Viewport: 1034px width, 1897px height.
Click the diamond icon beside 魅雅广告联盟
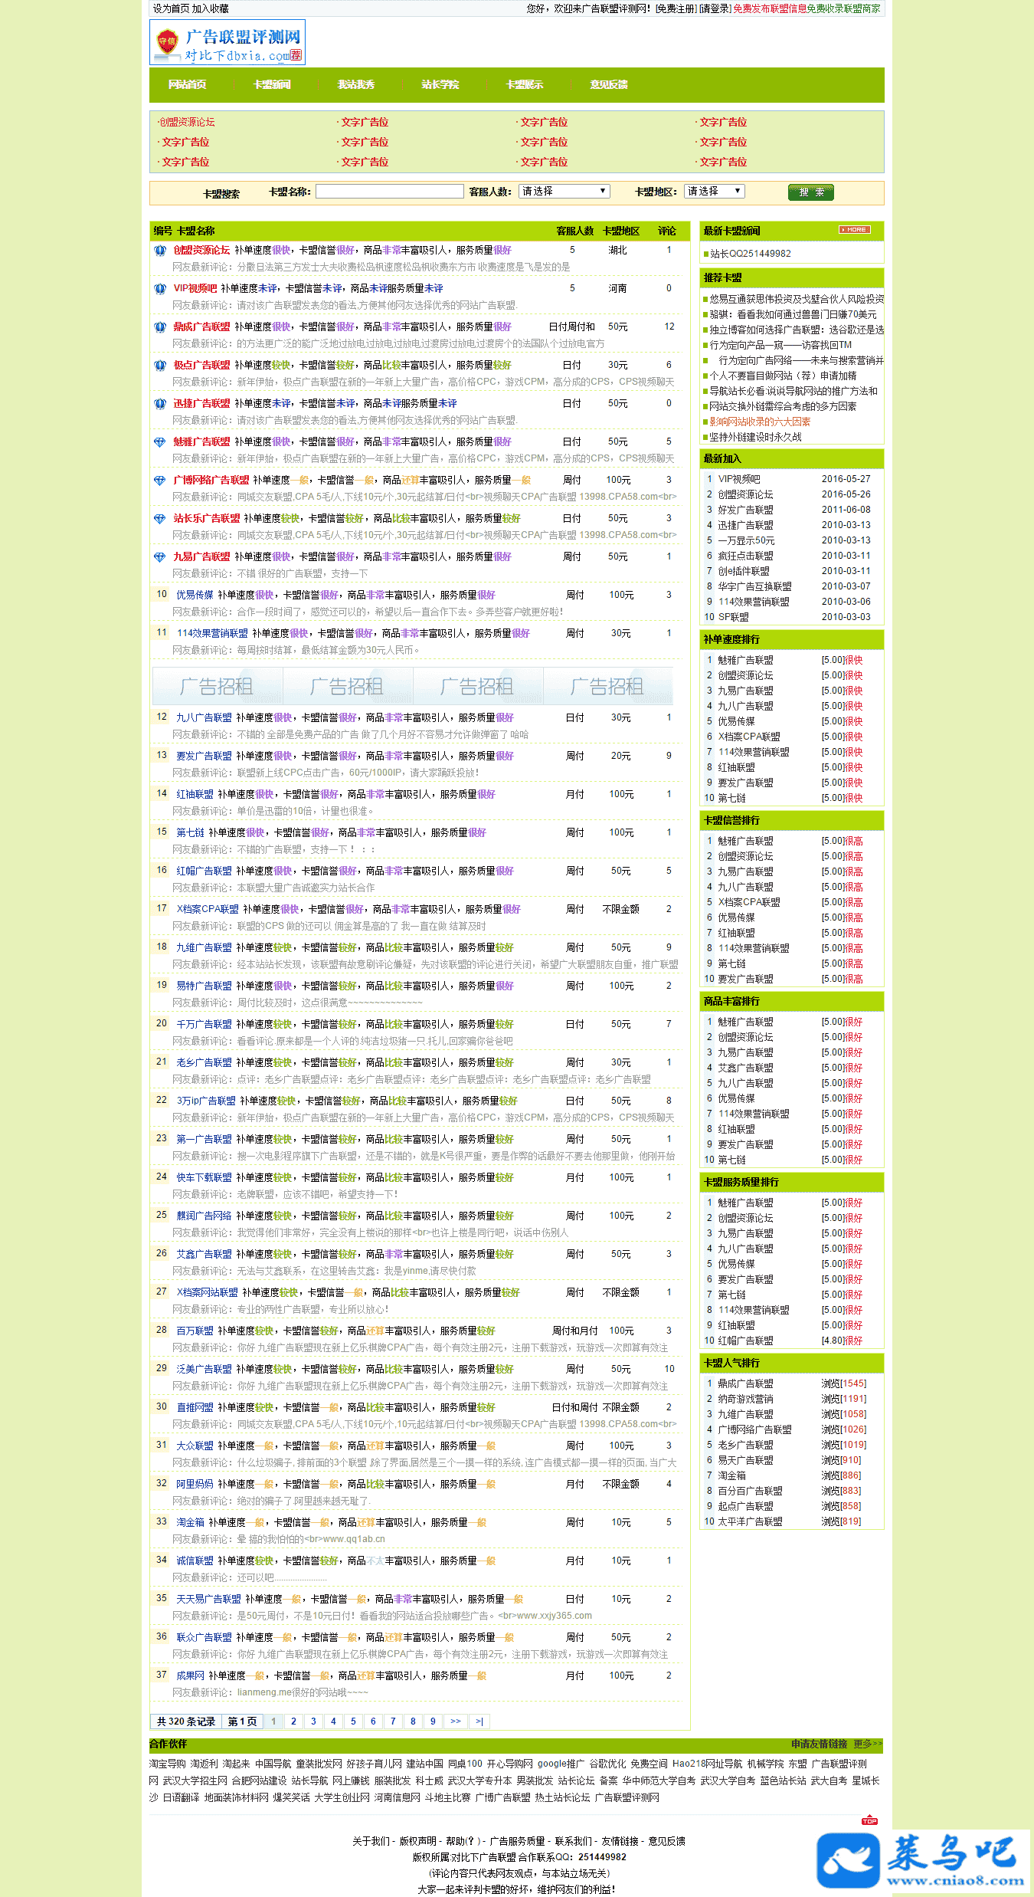[160, 441]
